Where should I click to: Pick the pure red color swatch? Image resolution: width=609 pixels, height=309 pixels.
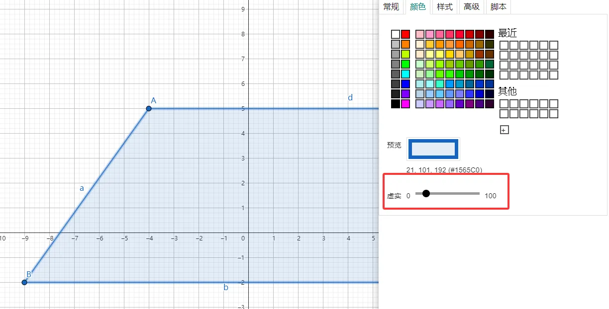click(406, 34)
